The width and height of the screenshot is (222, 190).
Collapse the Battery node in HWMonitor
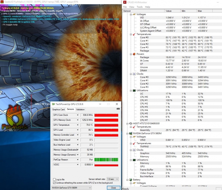[x=127, y=180]
